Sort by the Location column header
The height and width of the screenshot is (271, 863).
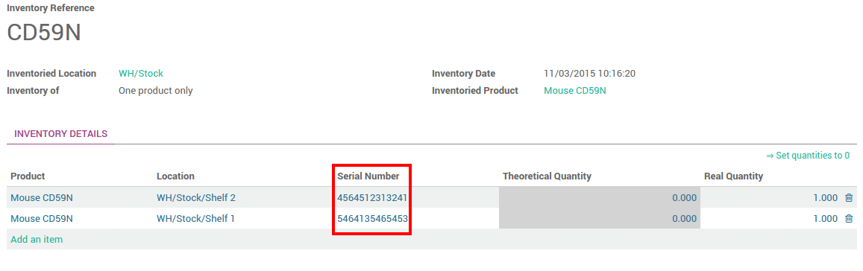click(175, 176)
